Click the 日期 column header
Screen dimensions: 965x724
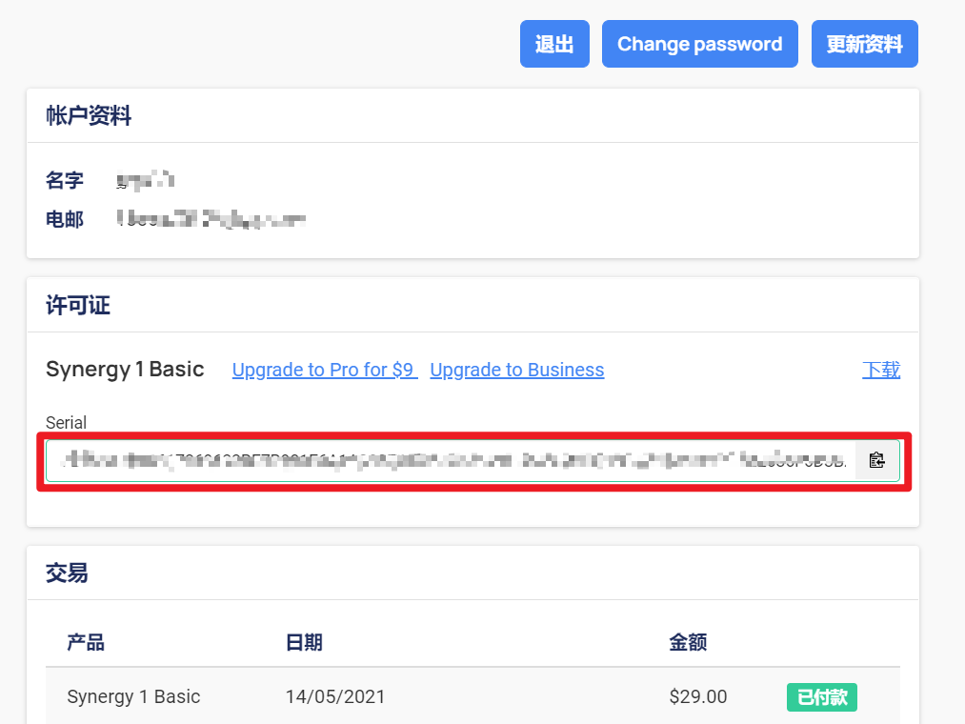pyautogui.click(x=304, y=642)
